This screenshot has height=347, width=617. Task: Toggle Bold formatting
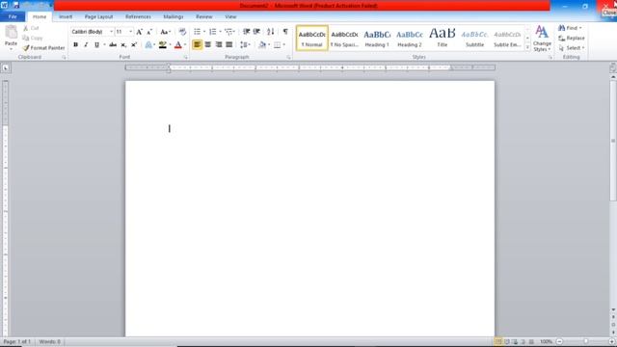coord(75,45)
